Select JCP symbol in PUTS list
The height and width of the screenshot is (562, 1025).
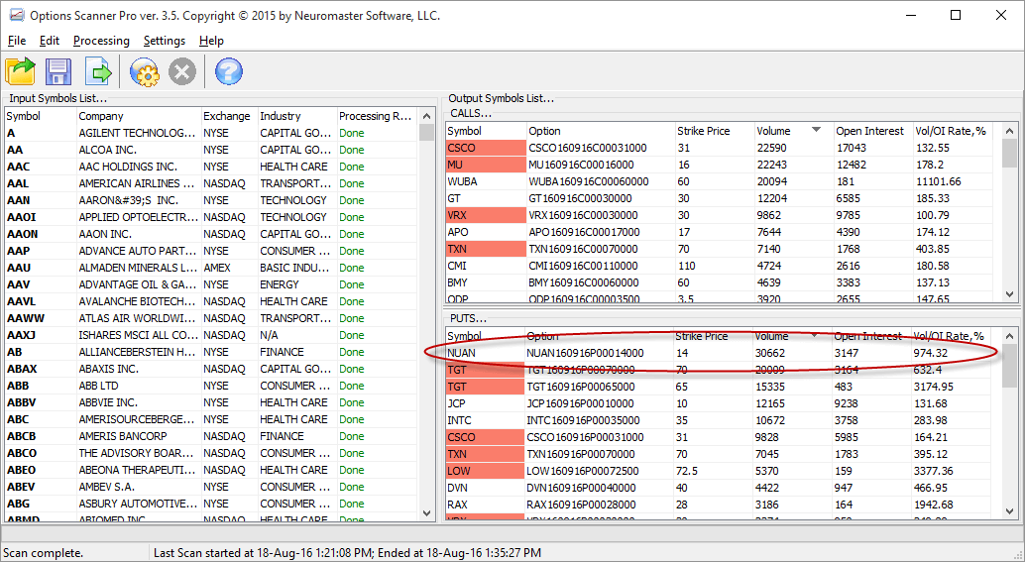(456, 403)
